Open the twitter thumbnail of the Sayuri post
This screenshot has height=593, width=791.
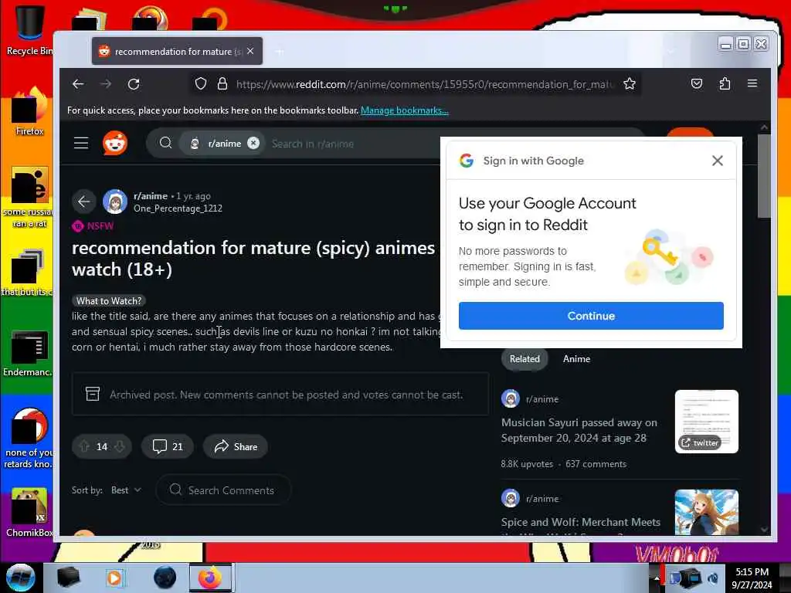(x=706, y=422)
